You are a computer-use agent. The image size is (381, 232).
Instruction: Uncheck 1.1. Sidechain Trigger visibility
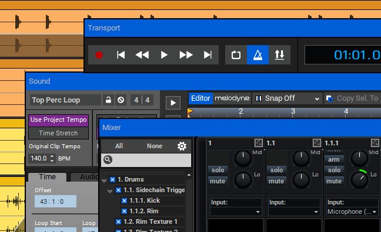pyautogui.click(x=118, y=190)
